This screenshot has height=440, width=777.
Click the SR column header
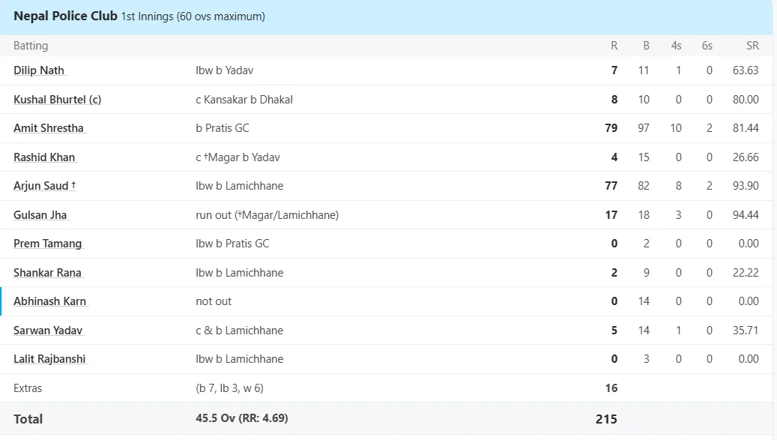tap(752, 46)
